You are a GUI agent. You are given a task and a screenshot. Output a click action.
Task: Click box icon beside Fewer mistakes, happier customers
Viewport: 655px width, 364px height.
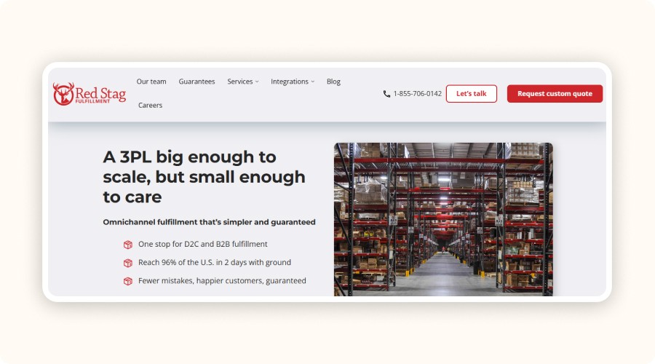[x=128, y=281]
